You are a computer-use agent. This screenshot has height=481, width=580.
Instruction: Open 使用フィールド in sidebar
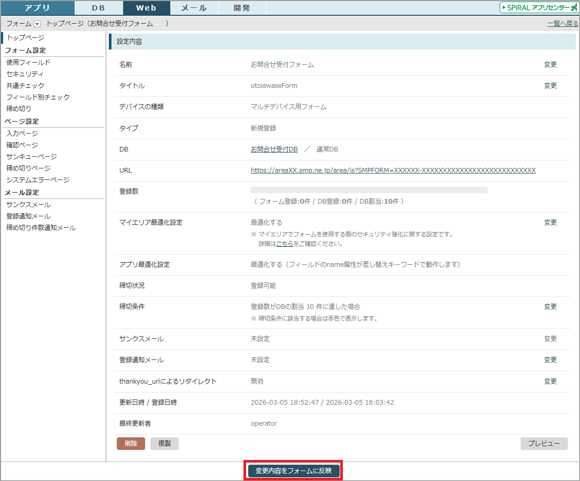point(28,63)
